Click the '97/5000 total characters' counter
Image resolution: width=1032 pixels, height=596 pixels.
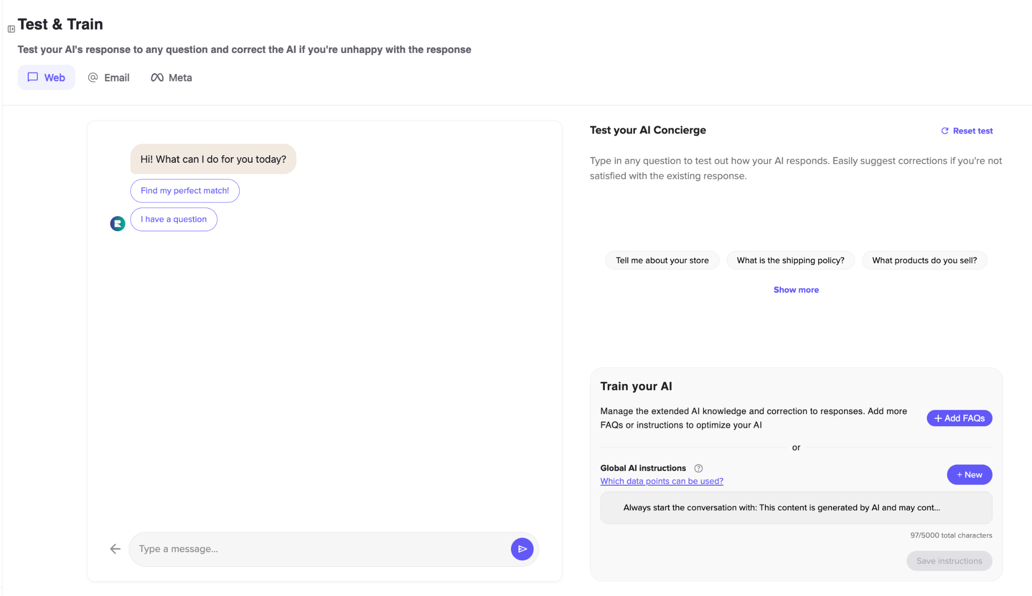point(951,536)
